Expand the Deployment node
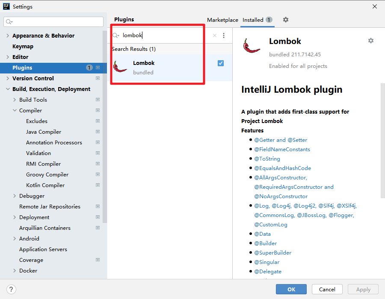The height and width of the screenshot is (299, 385). click(15, 217)
